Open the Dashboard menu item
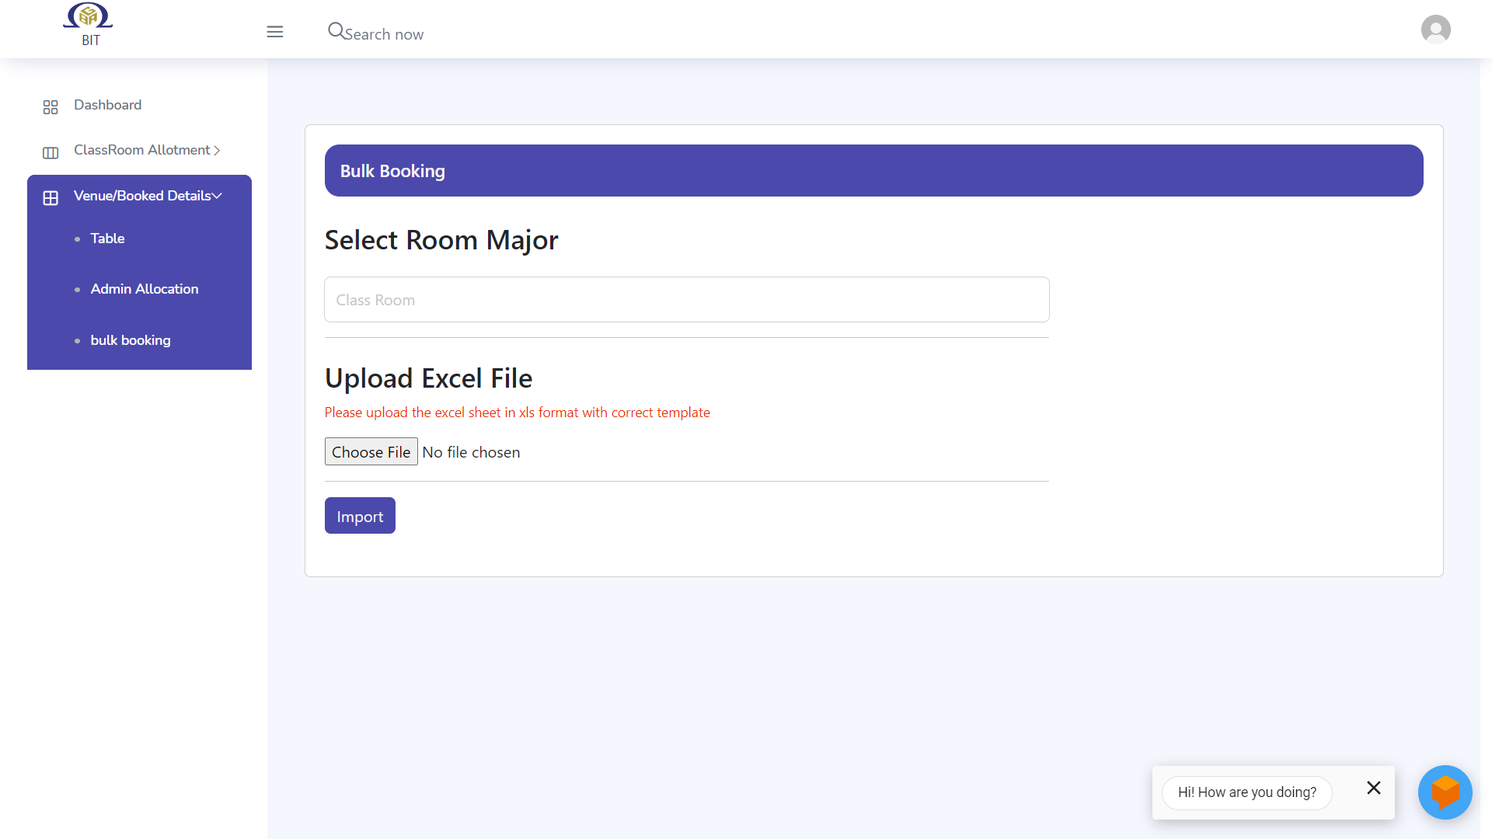Screen dimensions: 1492x839 pyautogui.click(x=107, y=105)
